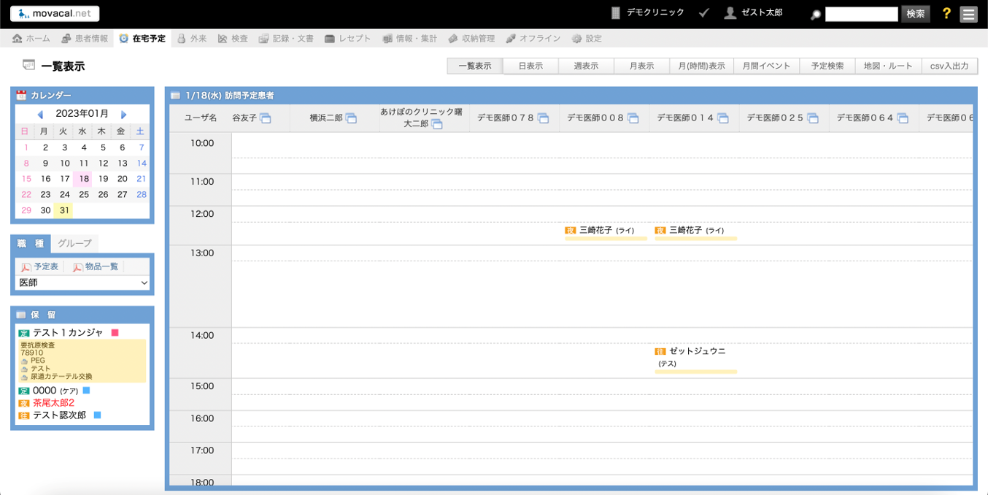Switch to the グループ tab

coord(74,243)
